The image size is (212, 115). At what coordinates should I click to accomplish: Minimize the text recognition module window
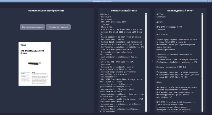207,1
